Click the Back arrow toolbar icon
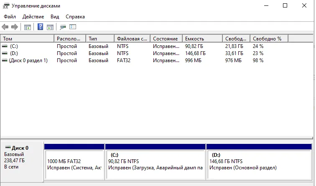Screen dimensions: 316x186 5,27
